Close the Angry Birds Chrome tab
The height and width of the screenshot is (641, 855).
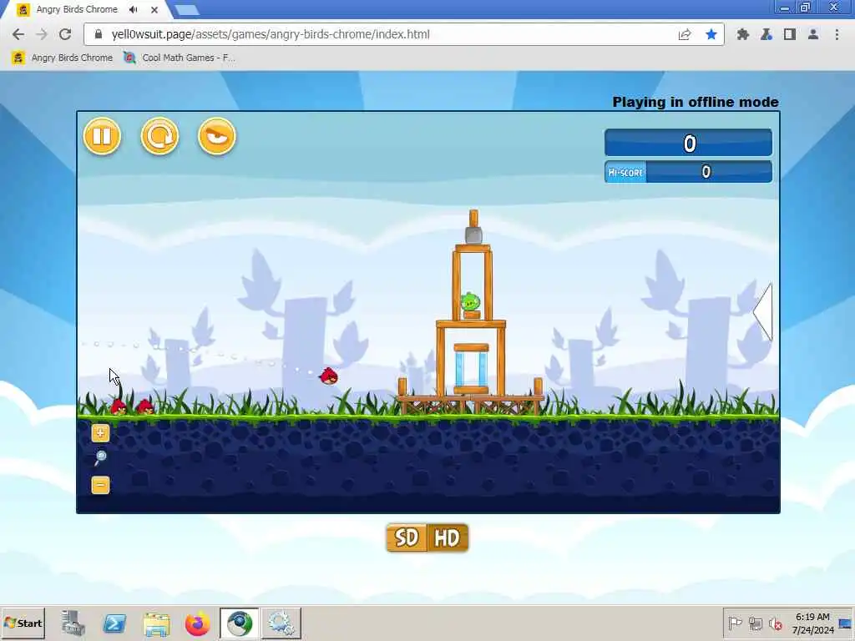coord(154,9)
